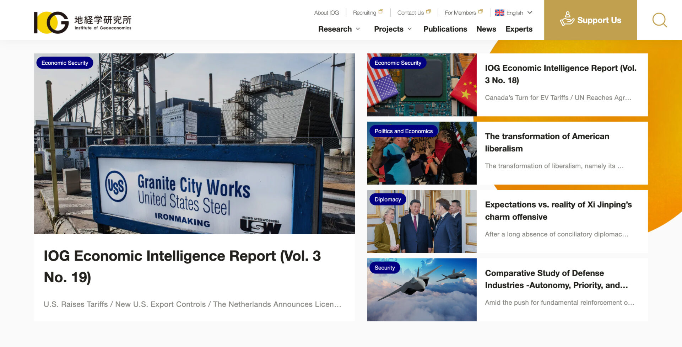Click the U.S. Raises Tariffs summary text
This screenshot has height=347, width=682.
192,304
